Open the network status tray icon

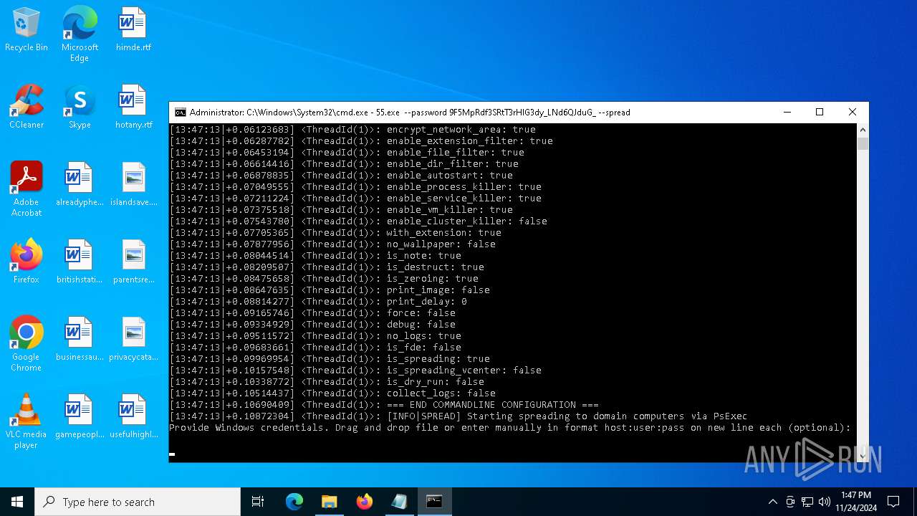(x=807, y=502)
